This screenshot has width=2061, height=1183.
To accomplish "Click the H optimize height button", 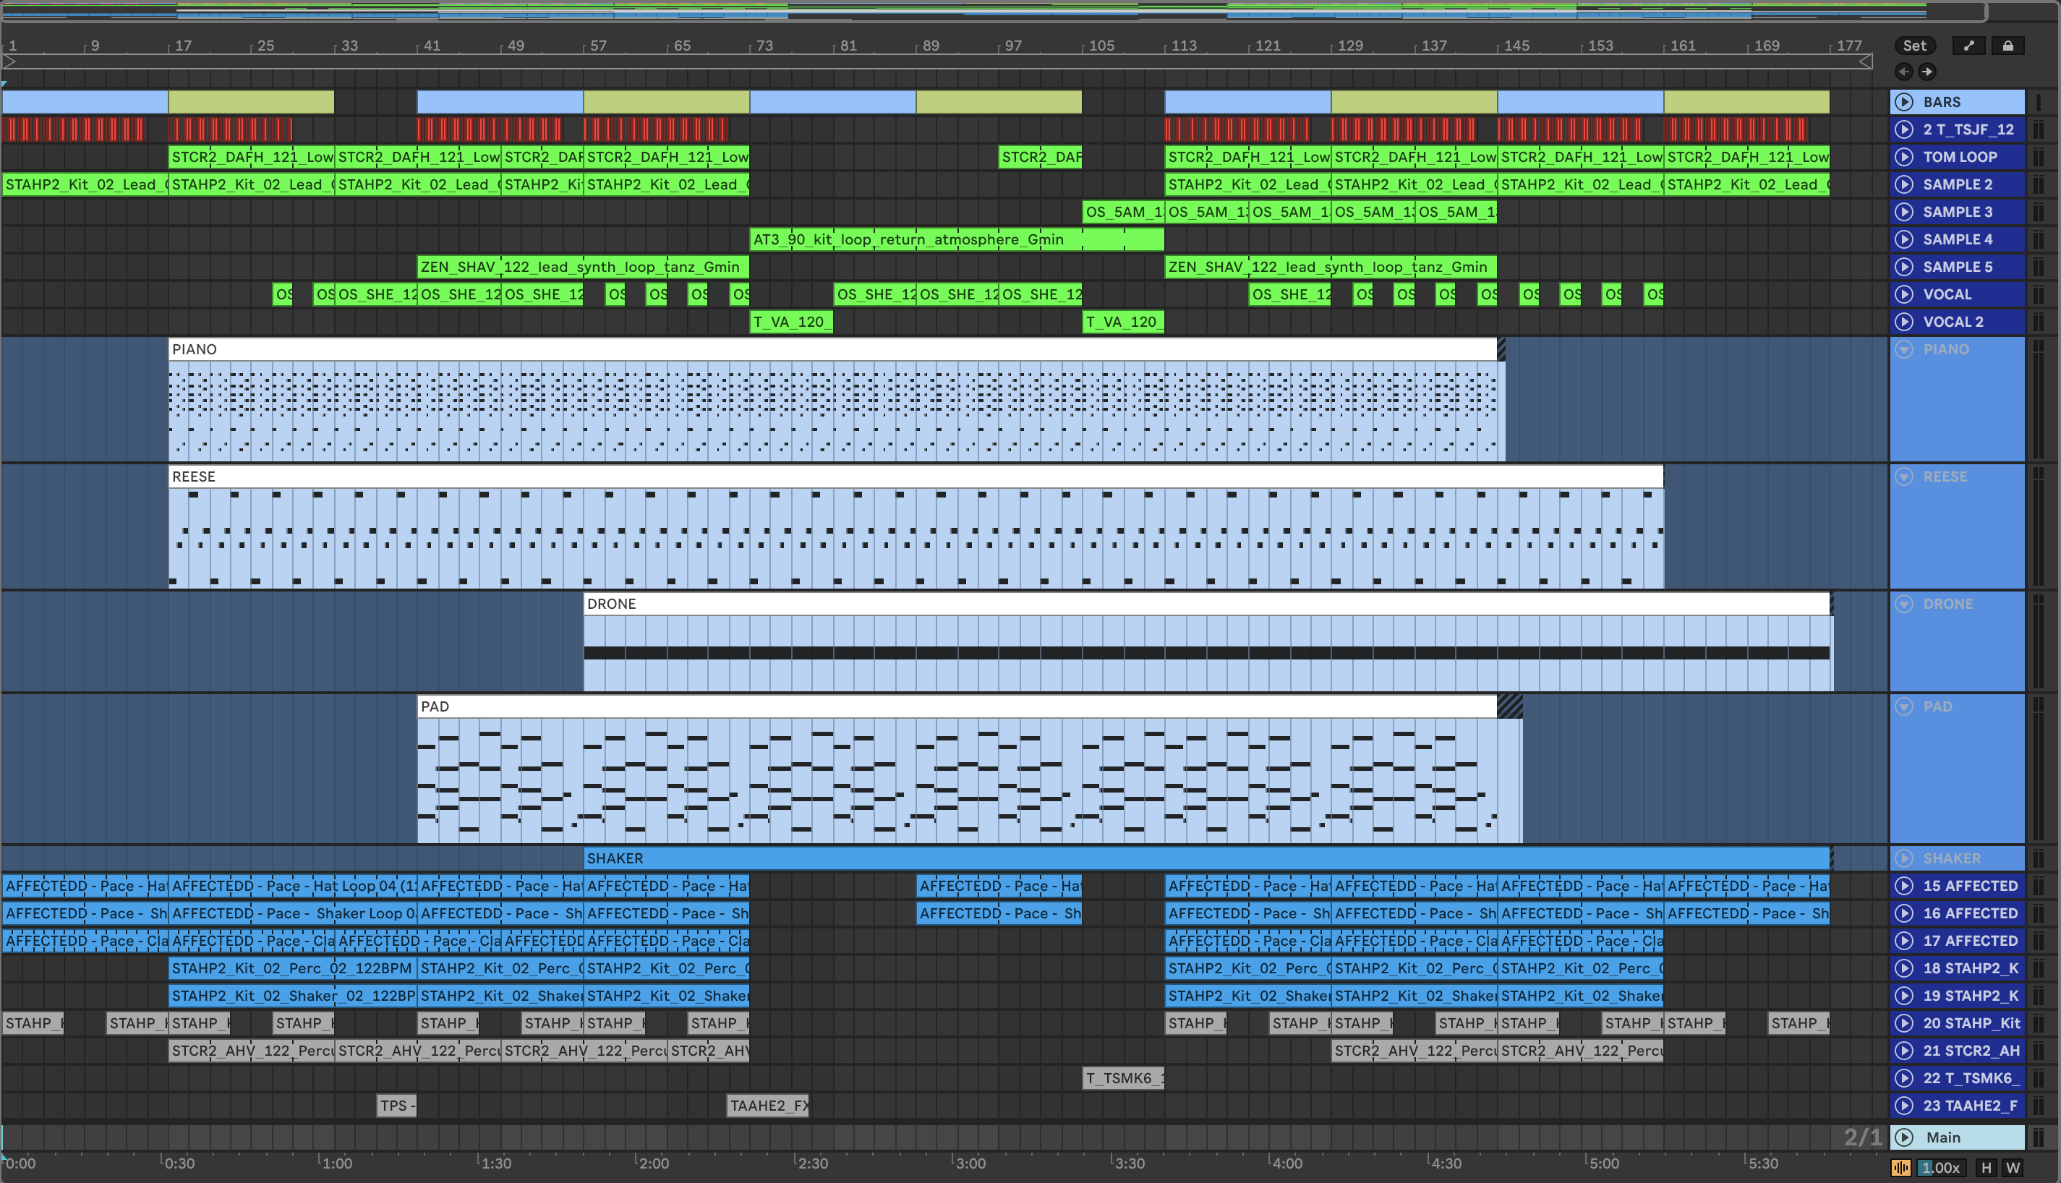I will click(1987, 1168).
